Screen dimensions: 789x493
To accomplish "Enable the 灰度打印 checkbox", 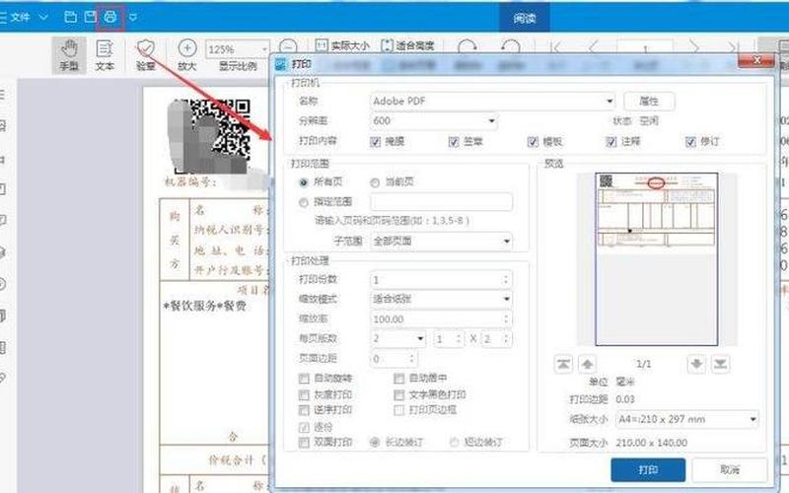I will click(304, 395).
